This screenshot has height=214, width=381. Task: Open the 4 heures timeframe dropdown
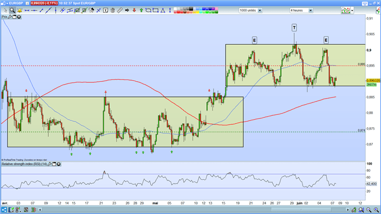[x=301, y=11]
